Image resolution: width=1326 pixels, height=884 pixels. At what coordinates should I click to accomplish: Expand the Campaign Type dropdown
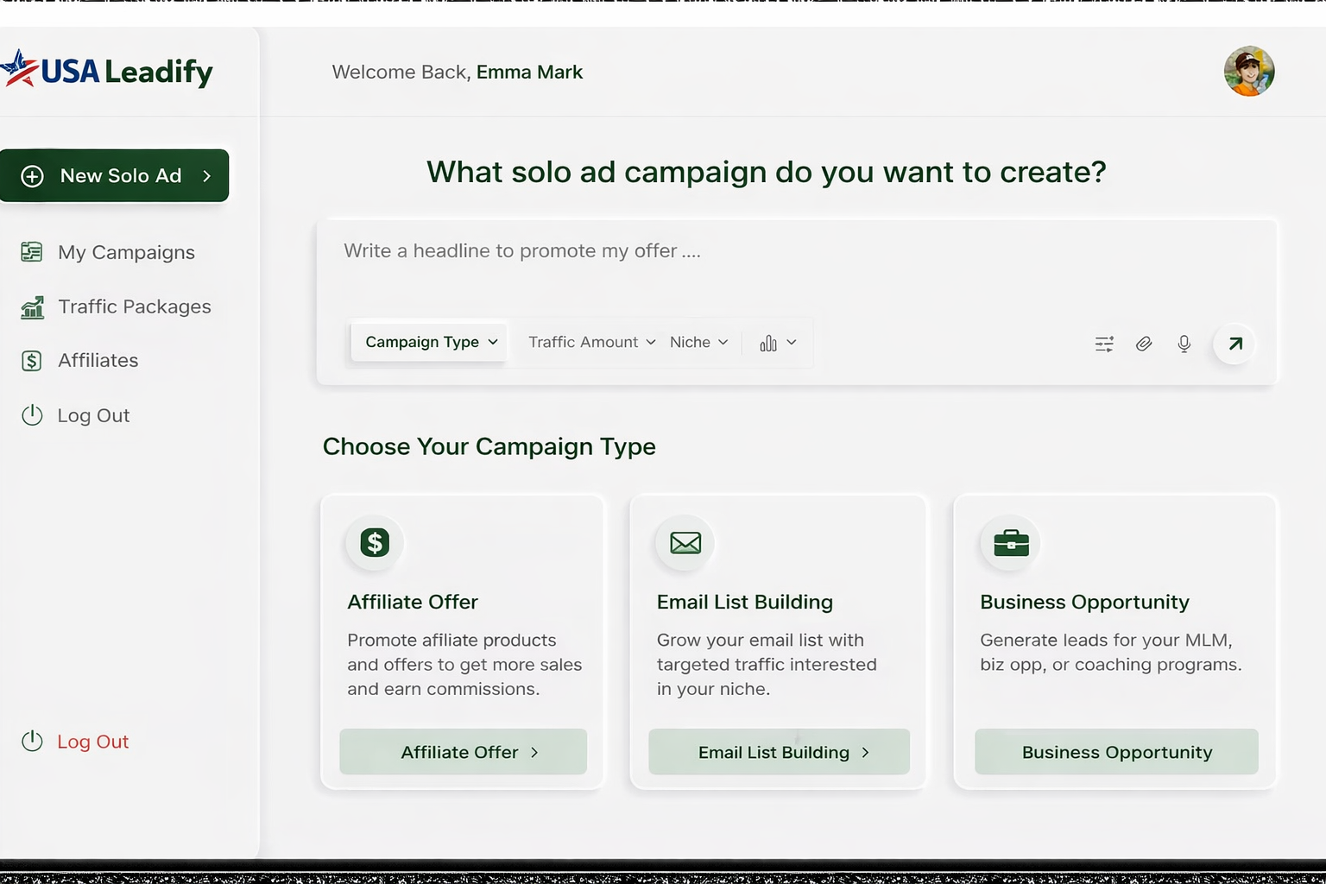click(431, 342)
